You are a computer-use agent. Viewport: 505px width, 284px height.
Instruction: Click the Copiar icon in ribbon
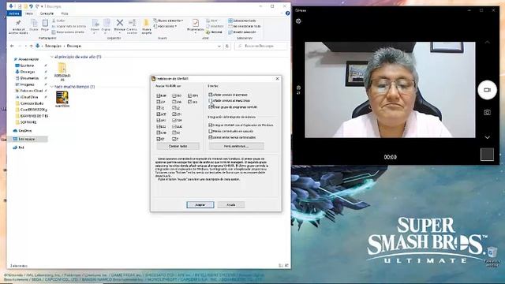[34, 23]
